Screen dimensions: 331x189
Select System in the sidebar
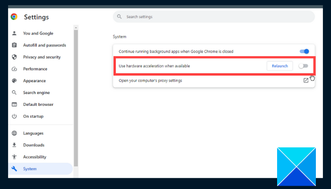30,169
